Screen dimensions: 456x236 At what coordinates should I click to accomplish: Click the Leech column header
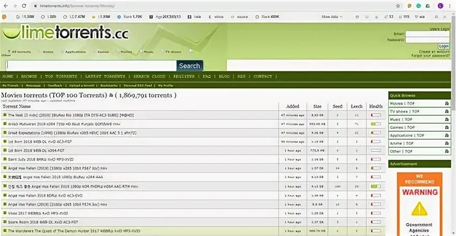[357, 106]
